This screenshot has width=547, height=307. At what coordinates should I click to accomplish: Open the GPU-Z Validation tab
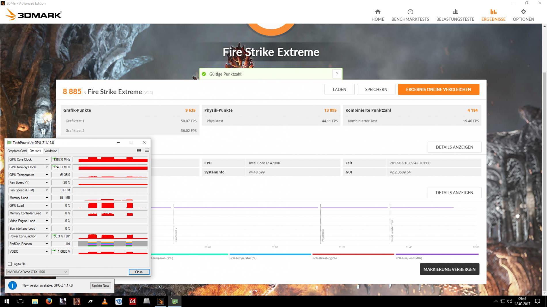click(x=51, y=151)
